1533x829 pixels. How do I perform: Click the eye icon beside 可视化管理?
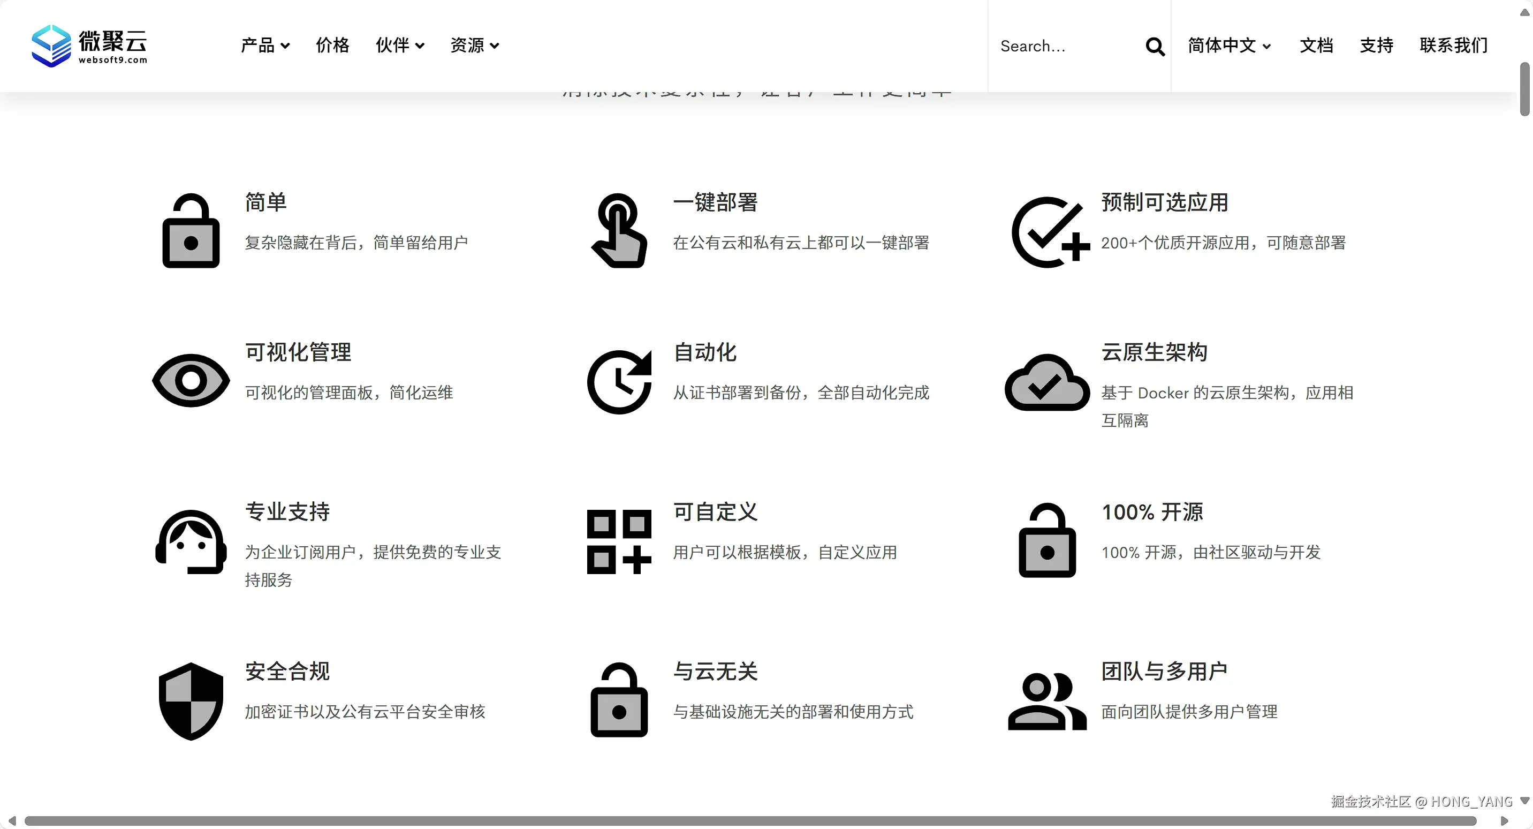click(191, 380)
